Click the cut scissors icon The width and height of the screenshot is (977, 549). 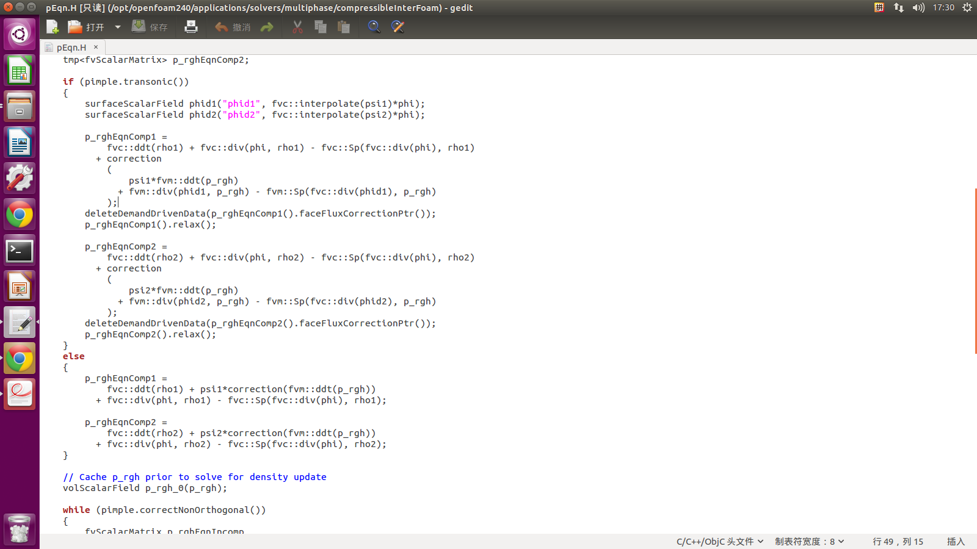297,27
